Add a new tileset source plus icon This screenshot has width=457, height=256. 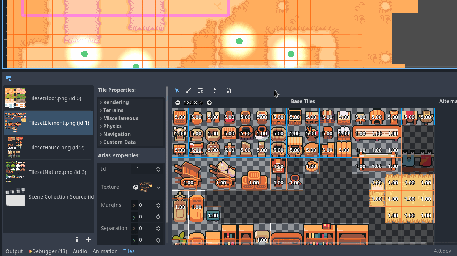89,240
